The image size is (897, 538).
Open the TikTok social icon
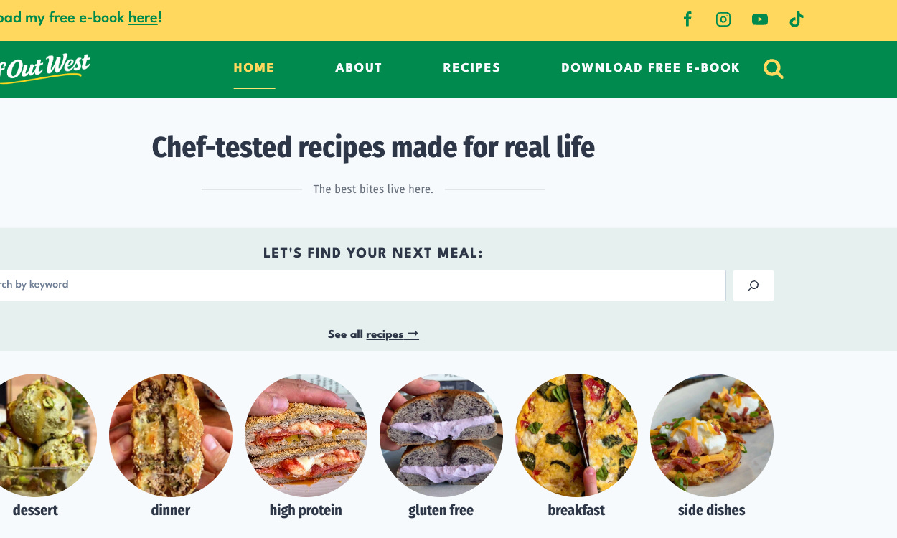click(795, 19)
